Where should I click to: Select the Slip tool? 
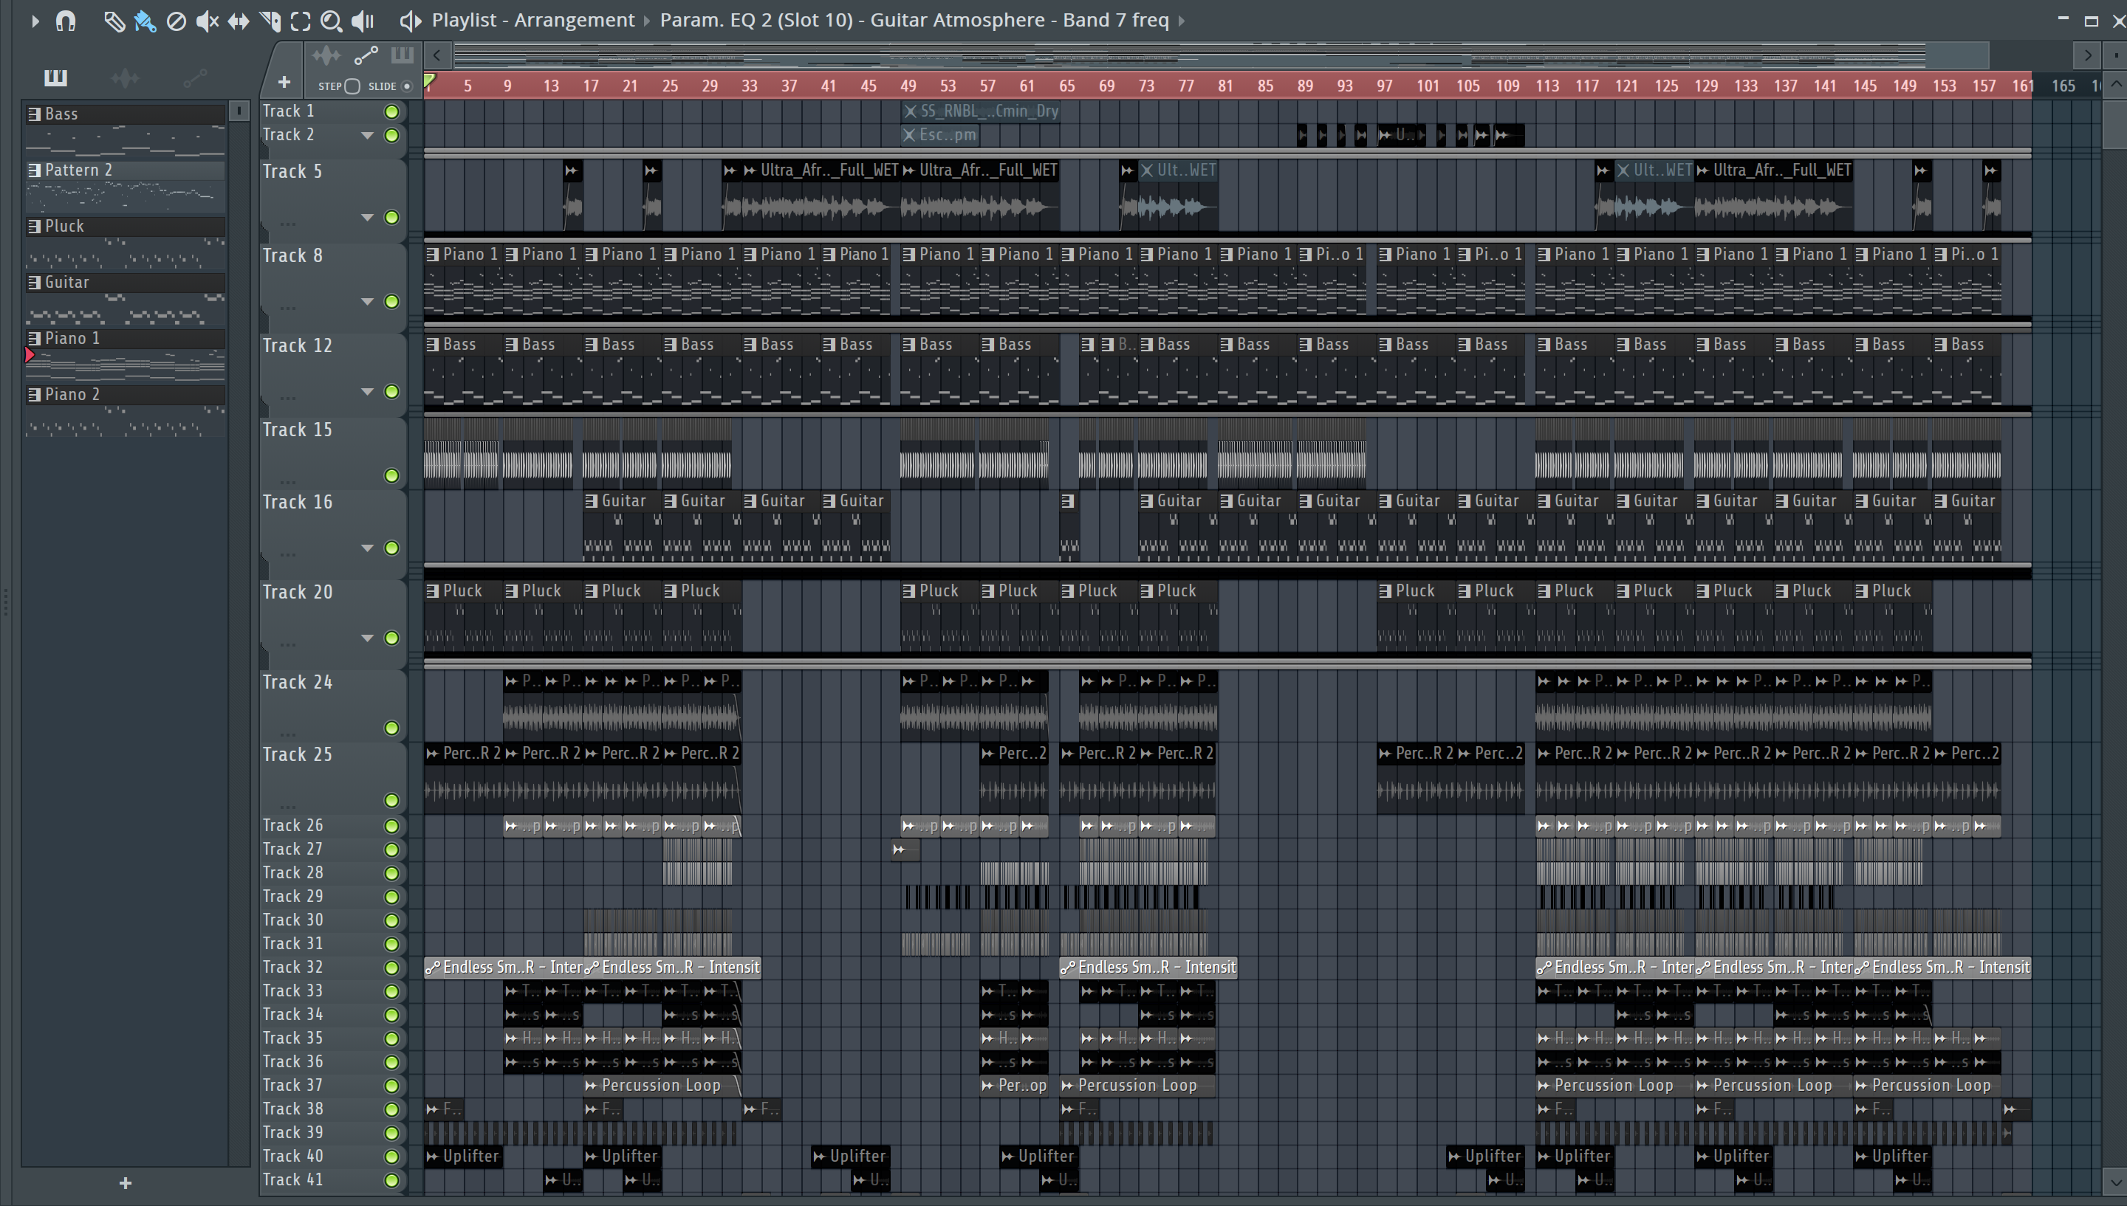coord(239,21)
